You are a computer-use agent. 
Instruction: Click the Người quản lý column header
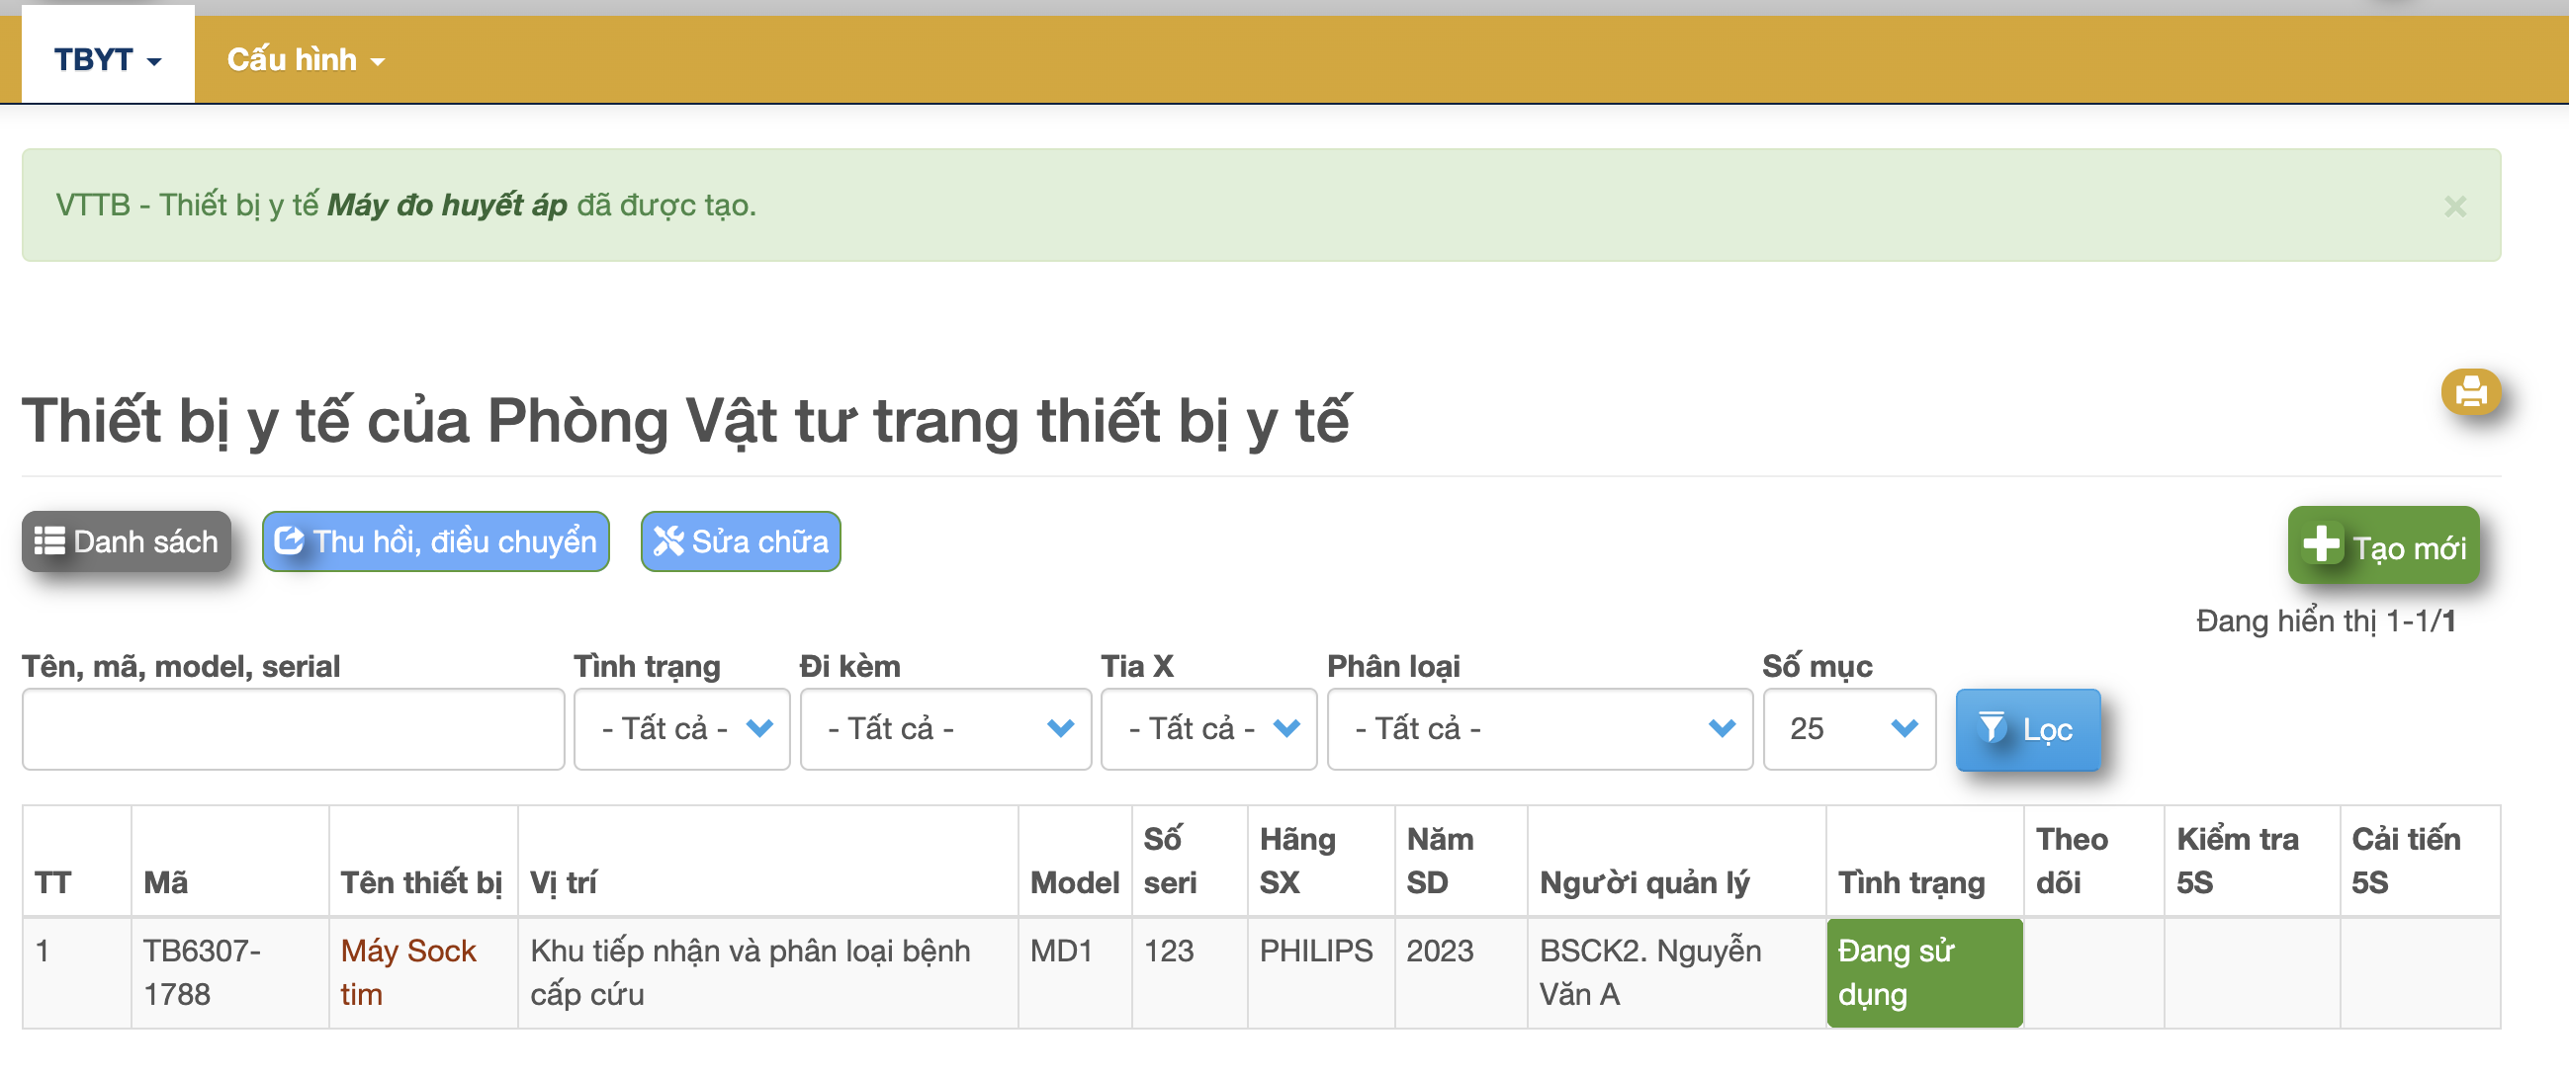pyautogui.click(x=1643, y=881)
